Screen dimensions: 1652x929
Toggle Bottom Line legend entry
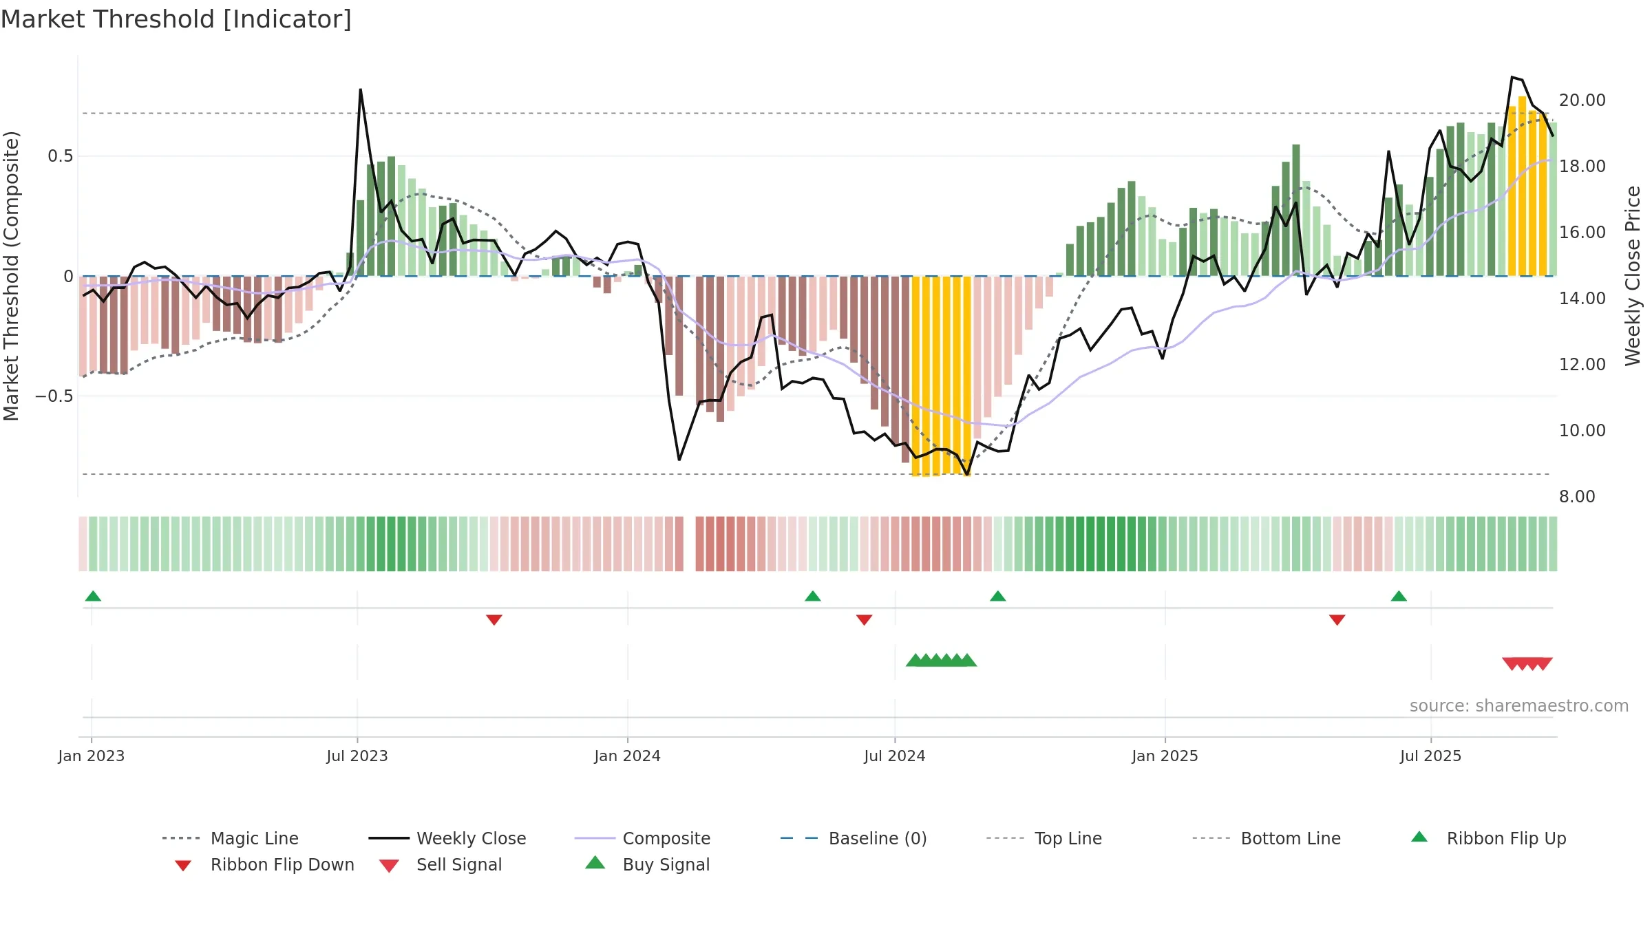tap(1267, 838)
